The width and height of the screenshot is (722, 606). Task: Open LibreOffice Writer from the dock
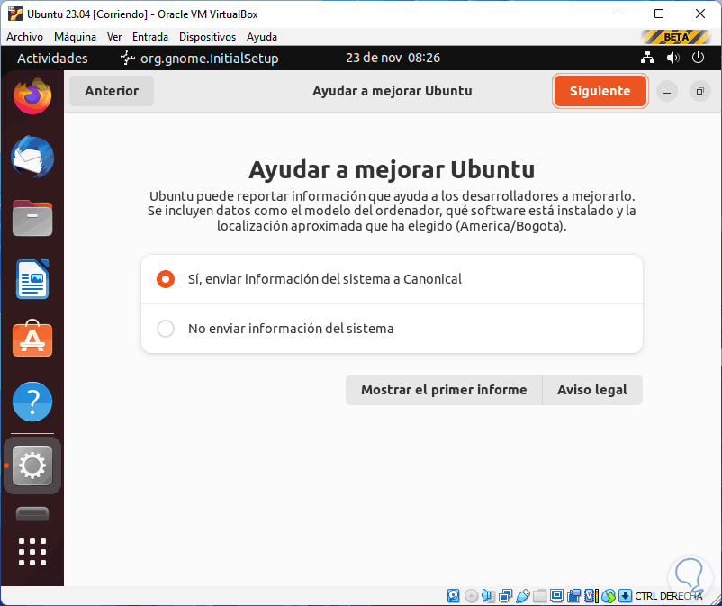pyautogui.click(x=32, y=279)
